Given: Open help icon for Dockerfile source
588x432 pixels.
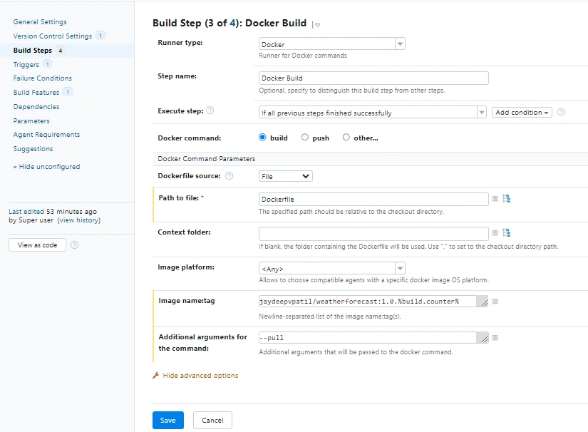Looking at the screenshot, I should [x=229, y=176].
